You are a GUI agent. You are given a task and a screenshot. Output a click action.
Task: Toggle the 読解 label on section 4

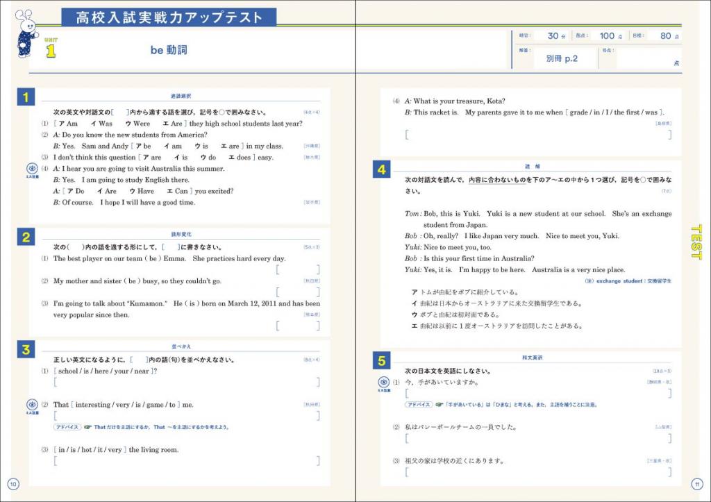point(532,167)
